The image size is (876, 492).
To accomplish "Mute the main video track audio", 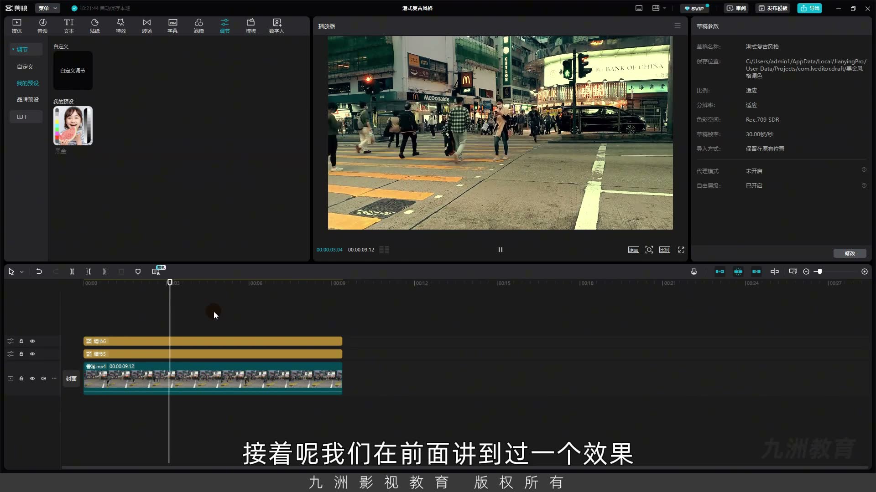I will pos(43,379).
